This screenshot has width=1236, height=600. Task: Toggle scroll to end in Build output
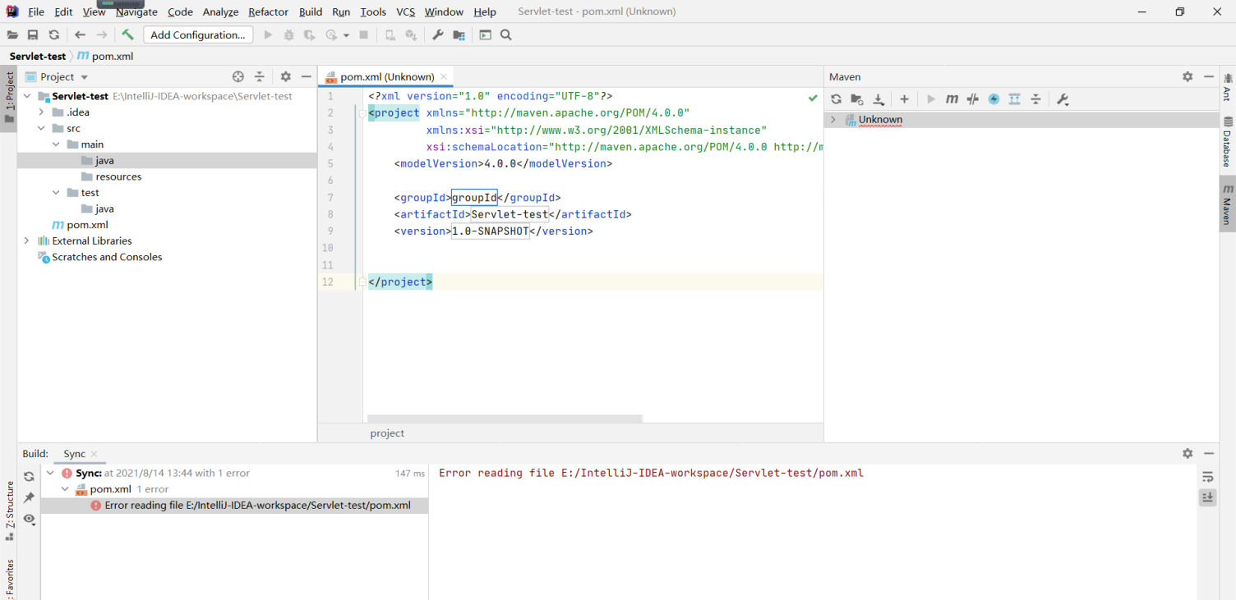[1207, 497]
